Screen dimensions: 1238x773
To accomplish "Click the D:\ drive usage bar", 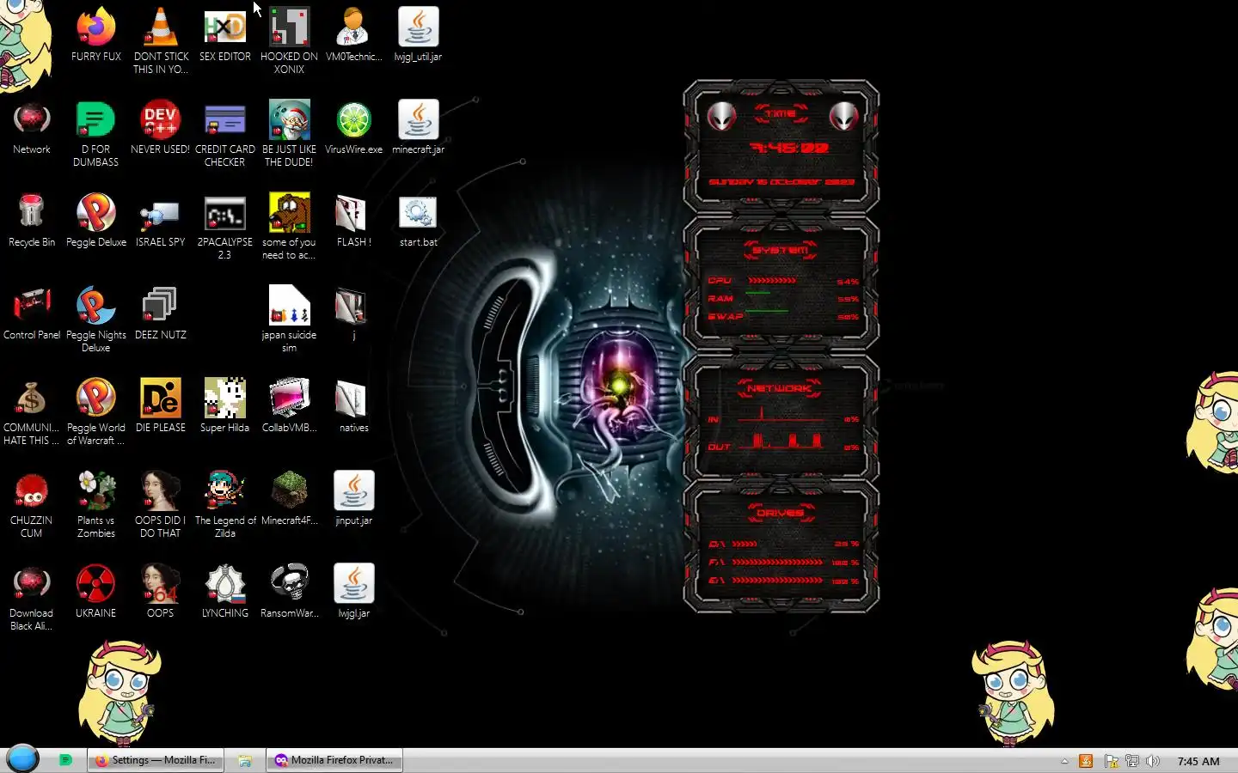I will (x=745, y=544).
